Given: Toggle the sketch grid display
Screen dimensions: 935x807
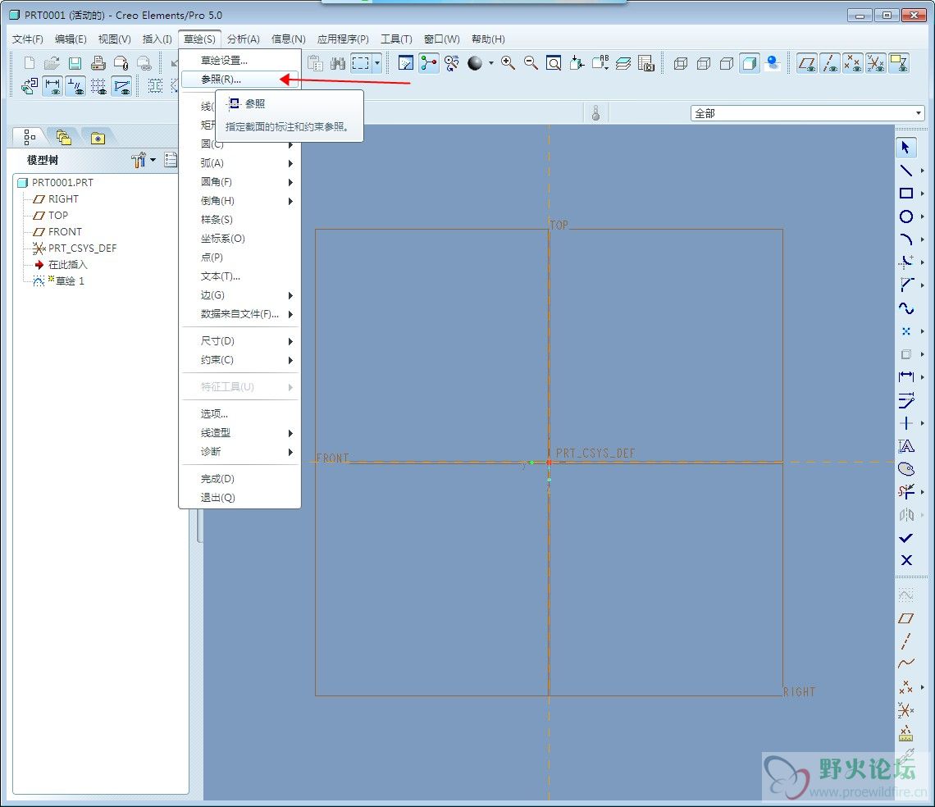Looking at the screenshot, I should (x=98, y=86).
